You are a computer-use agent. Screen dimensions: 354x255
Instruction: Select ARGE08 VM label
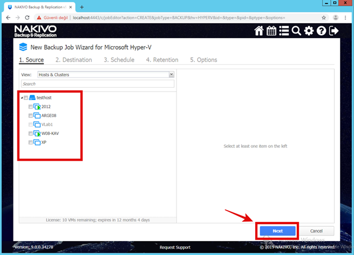(x=49, y=116)
